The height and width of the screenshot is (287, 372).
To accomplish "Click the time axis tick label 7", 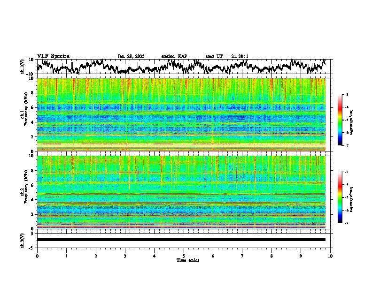I will click(242, 256).
